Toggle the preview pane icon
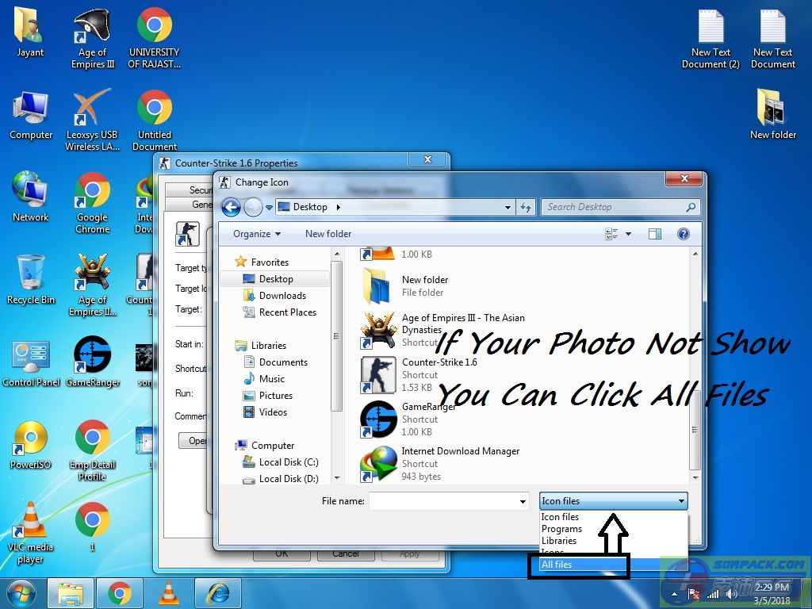Screen dimensions: 812x609 (654, 234)
